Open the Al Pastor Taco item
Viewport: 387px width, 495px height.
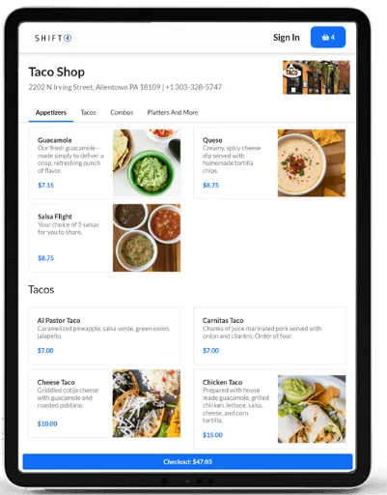104,335
